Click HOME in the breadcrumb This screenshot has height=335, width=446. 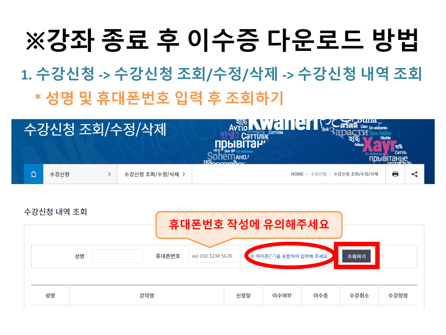pos(297,174)
